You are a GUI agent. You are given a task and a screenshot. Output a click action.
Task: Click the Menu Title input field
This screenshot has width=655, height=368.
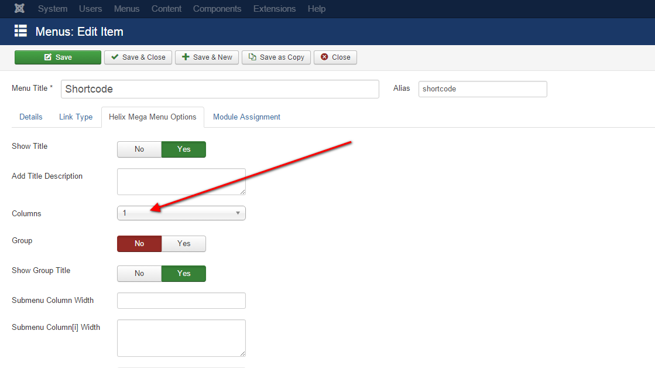(x=220, y=89)
